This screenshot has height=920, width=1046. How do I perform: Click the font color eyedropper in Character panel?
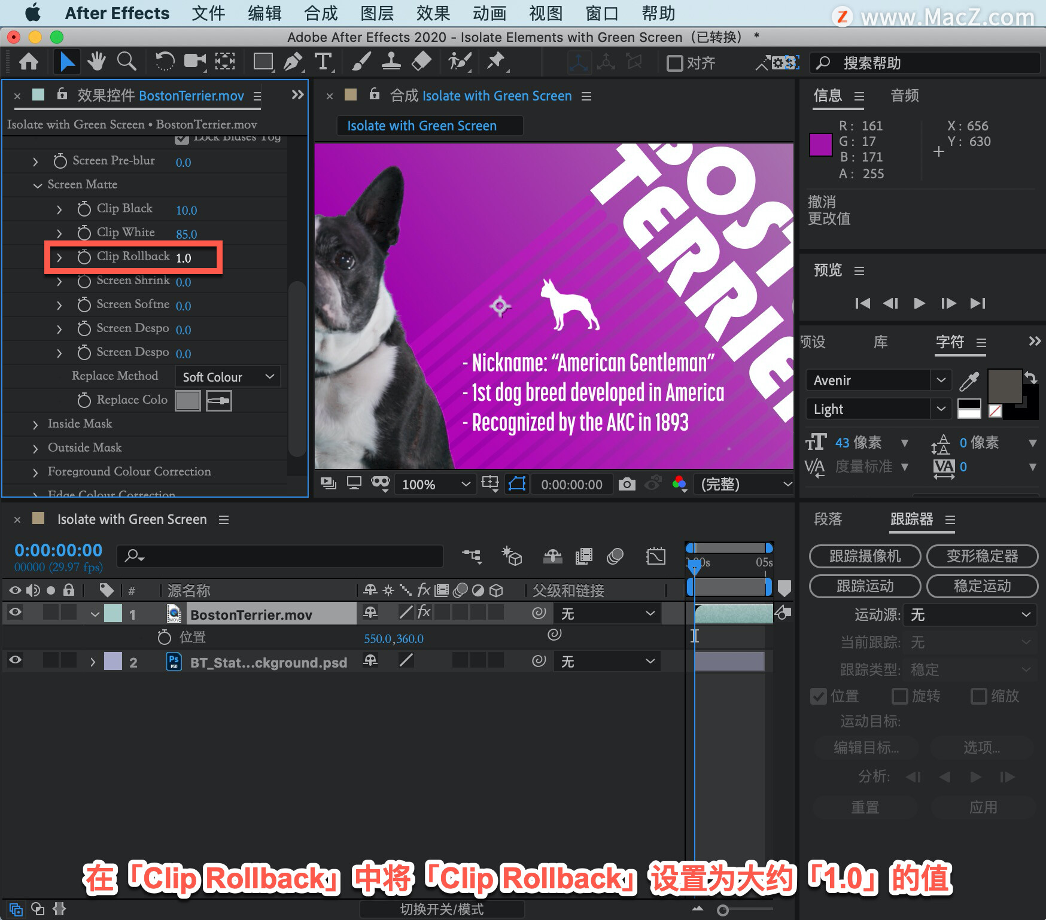click(x=969, y=380)
